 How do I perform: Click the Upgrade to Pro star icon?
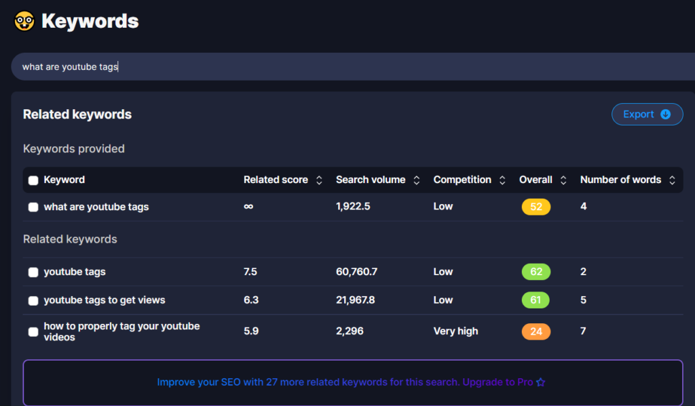pyautogui.click(x=541, y=382)
